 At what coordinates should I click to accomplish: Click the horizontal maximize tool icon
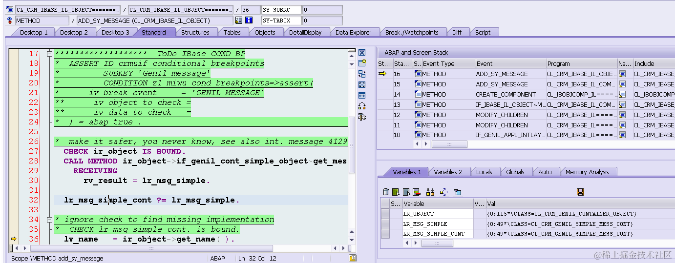coord(362,96)
